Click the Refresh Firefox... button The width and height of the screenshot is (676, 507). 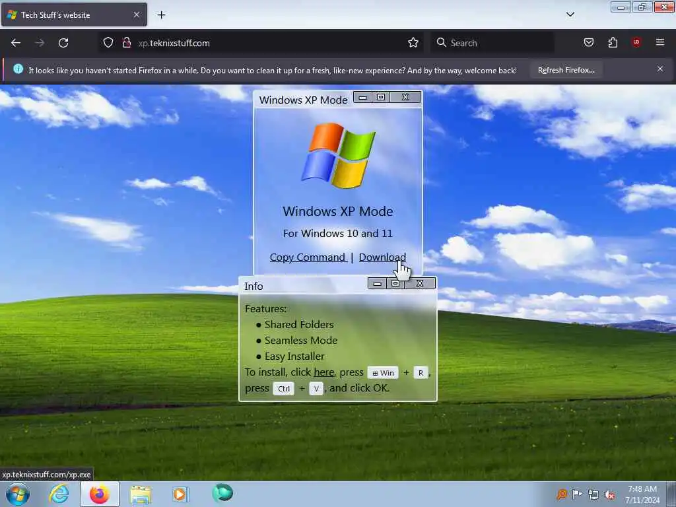pyautogui.click(x=566, y=70)
